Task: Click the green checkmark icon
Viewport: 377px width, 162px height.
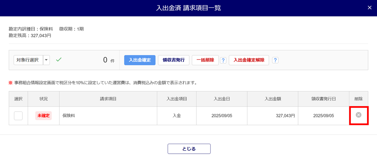Action: (59, 60)
